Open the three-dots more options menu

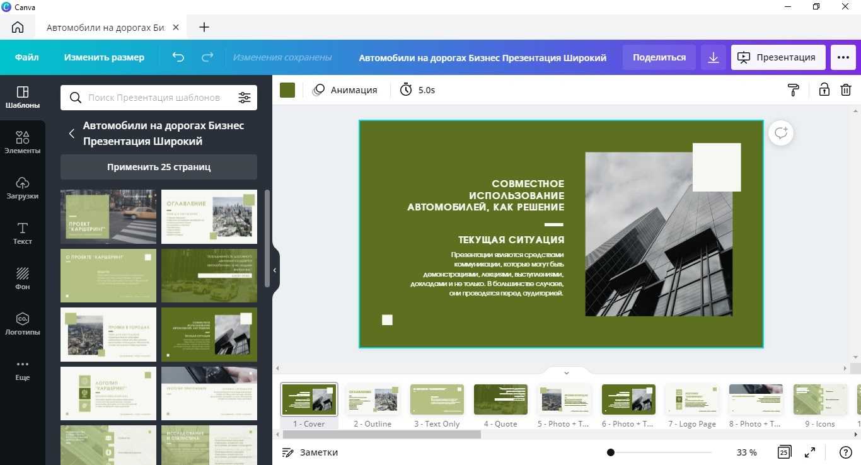[x=843, y=57]
